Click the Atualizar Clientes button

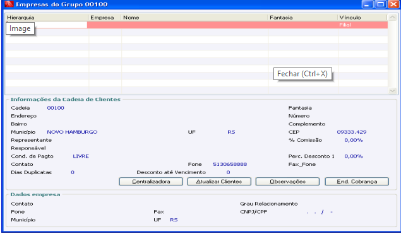point(219,182)
